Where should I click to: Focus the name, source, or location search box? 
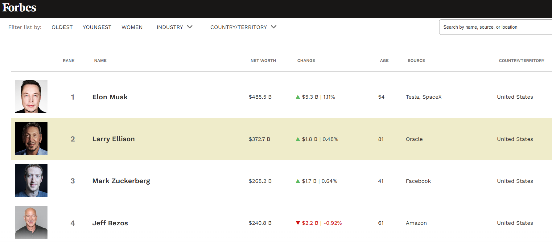[493, 27]
